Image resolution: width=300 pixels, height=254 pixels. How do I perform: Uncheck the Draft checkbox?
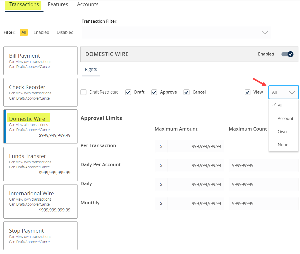pos(128,92)
